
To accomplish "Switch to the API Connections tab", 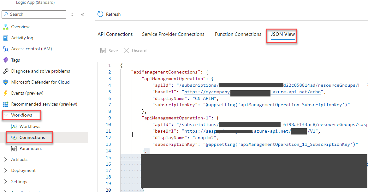I will tap(115, 34).
